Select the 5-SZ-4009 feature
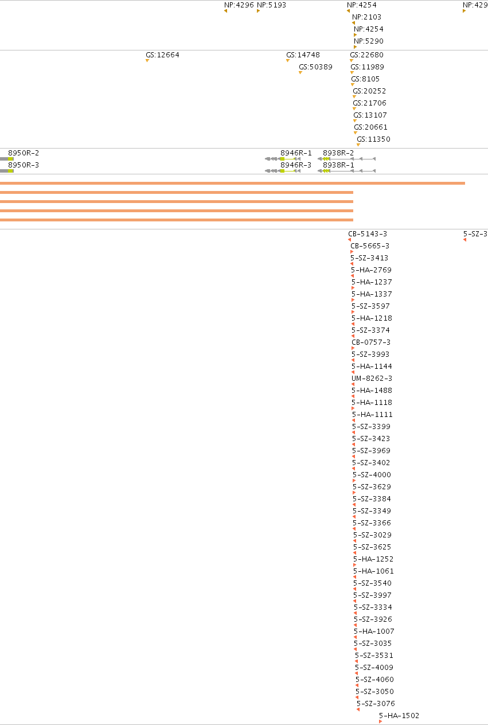This screenshot has height=725, width=488. pyautogui.click(x=374, y=668)
